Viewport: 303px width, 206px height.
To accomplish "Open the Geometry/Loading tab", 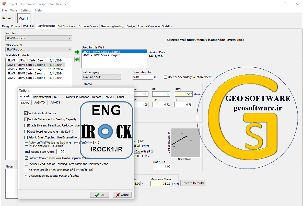I will [x=112, y=26].
